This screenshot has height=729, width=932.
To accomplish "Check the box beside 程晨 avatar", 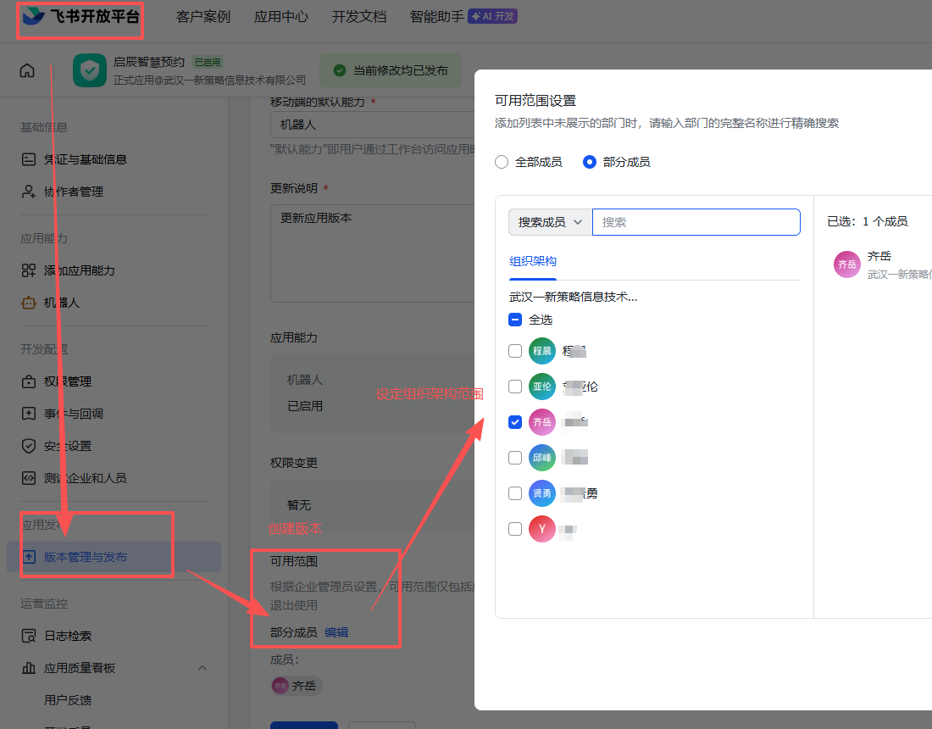I will [x=515, y=351].
